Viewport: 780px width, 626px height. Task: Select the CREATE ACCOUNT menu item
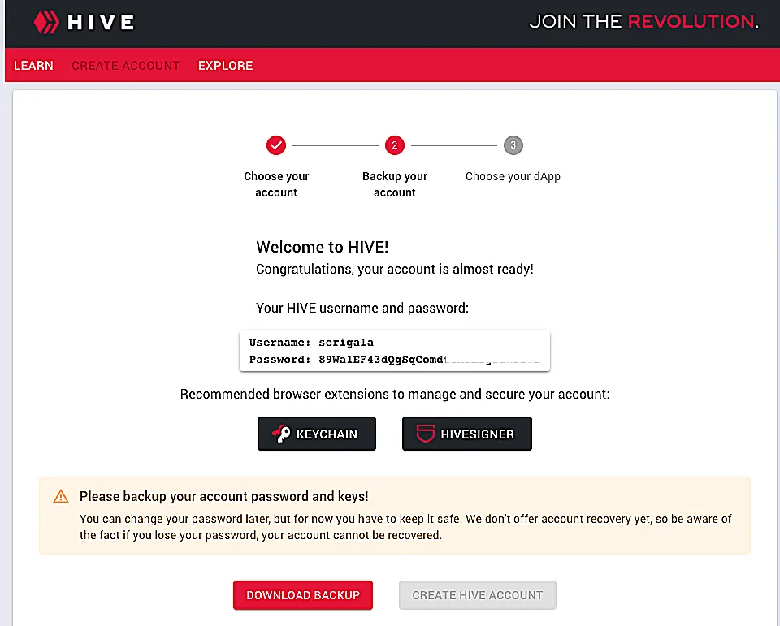125,66
